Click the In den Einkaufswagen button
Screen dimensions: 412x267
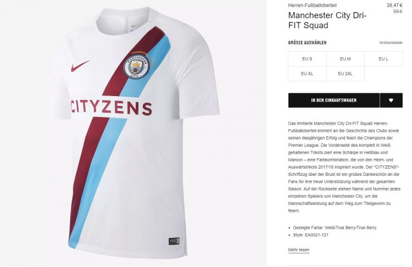coord(333,100)
